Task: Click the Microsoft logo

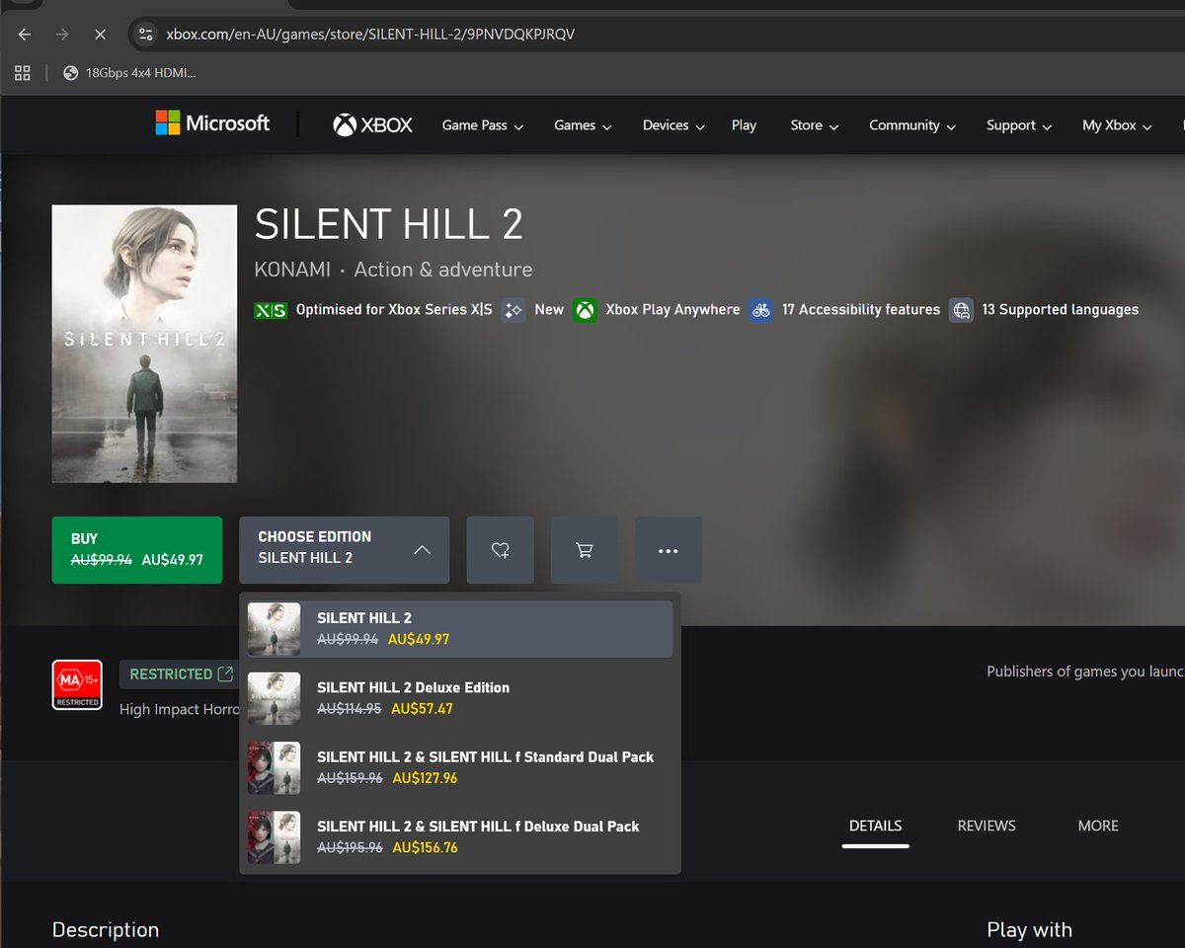Action: coord(212,123)
